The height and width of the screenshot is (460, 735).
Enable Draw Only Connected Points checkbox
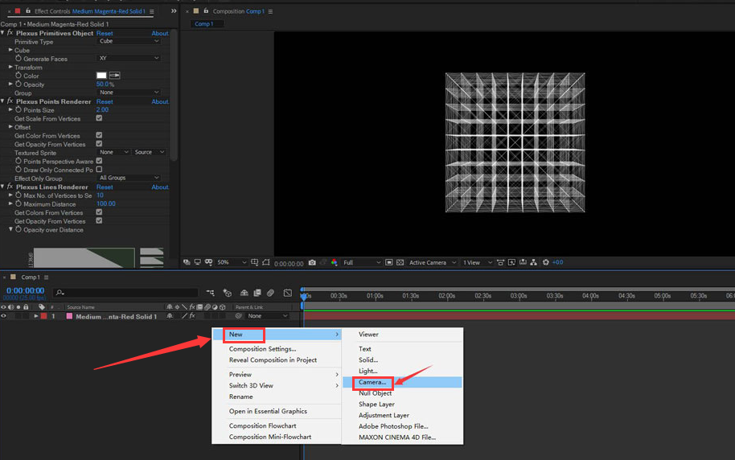tap(99, 170)
